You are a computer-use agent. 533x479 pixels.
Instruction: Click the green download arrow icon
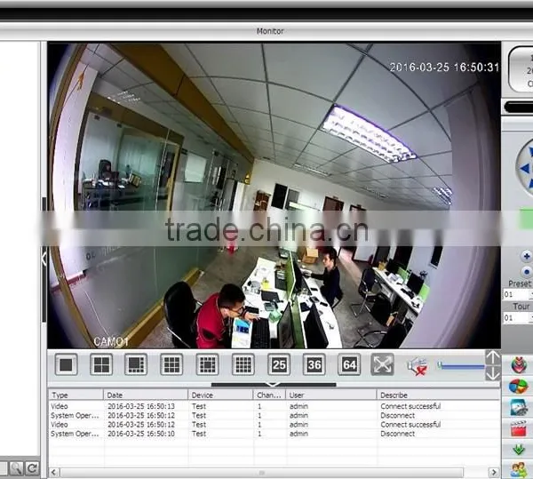(519, 450)
